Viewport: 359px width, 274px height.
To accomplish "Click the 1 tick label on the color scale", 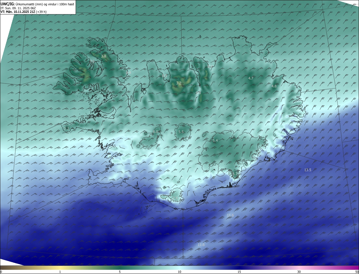I will point(60,272).
